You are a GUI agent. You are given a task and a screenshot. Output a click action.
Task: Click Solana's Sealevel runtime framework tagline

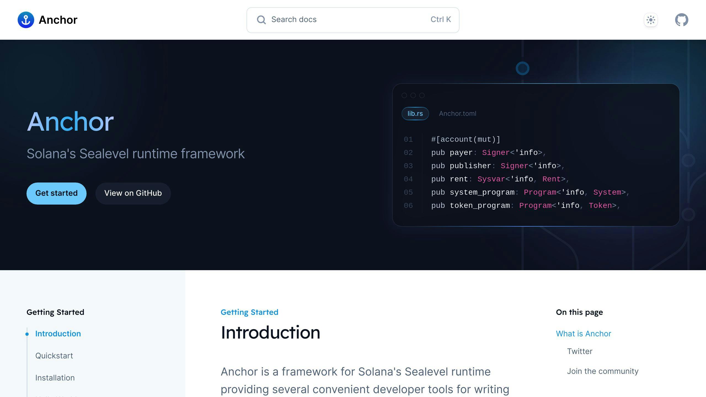[136, 154]
